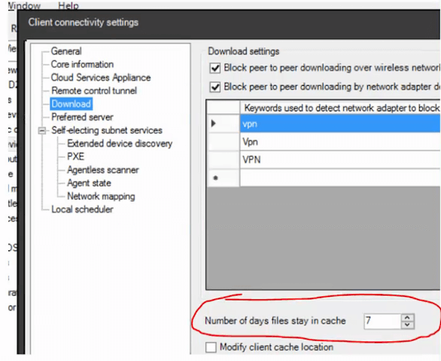The image size is (441, 361).
Task: Open the Help menu
Action: (x=68, y=5)
